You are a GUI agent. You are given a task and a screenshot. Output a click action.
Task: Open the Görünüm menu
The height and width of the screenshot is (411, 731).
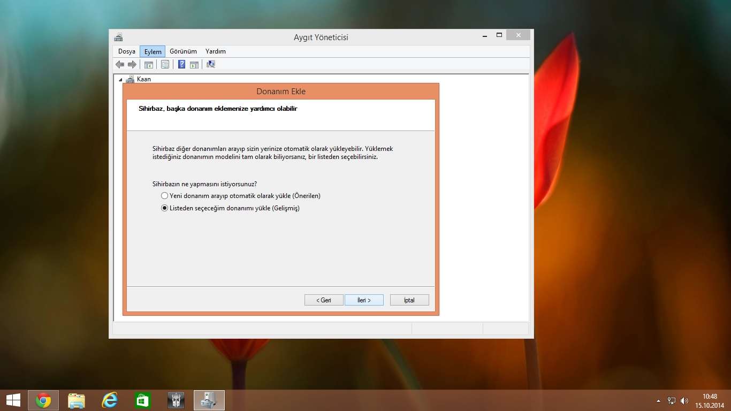pos(183,51)
